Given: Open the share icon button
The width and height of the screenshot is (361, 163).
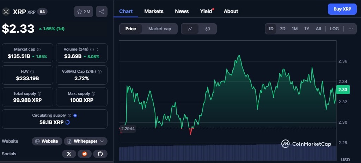Looking at the screenshot, I should pyautogui.click(x=102, y=12).
